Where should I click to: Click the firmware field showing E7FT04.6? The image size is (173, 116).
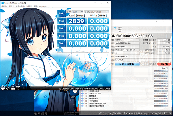[x=127, y=40]
